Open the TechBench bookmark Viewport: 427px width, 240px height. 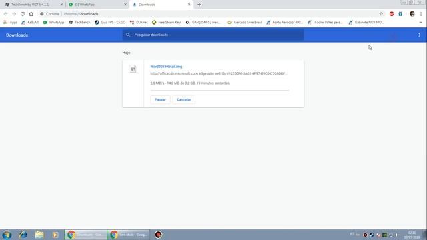pyautogui.click(x=79, y=22)
